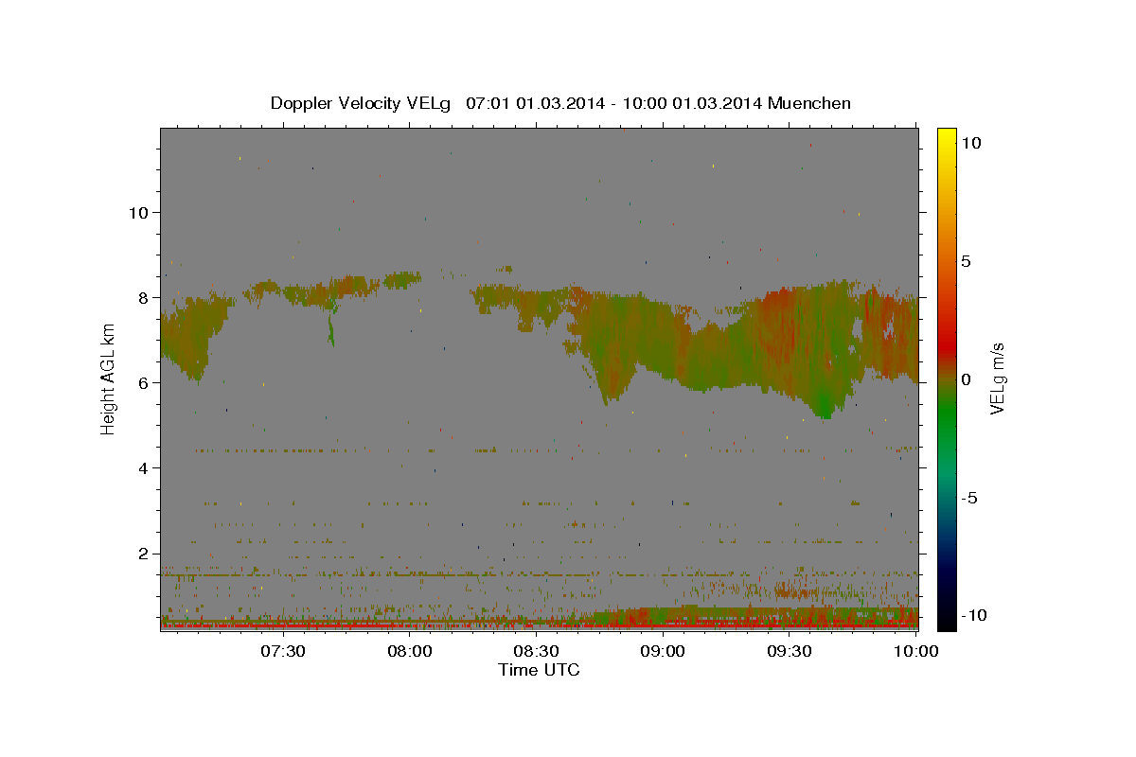This screenshot has height=757, width=1136.
Task: Click the 10:00 time tick label
Action: [915, 651]
